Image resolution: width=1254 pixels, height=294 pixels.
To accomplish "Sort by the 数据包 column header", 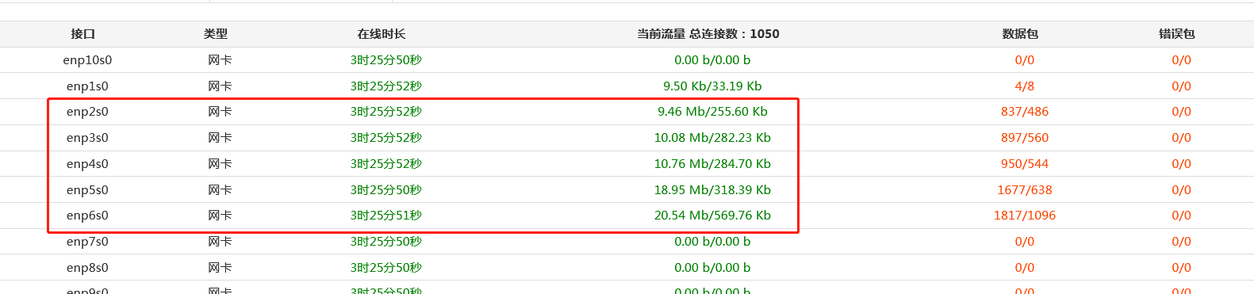I will tap(1020, 34).
